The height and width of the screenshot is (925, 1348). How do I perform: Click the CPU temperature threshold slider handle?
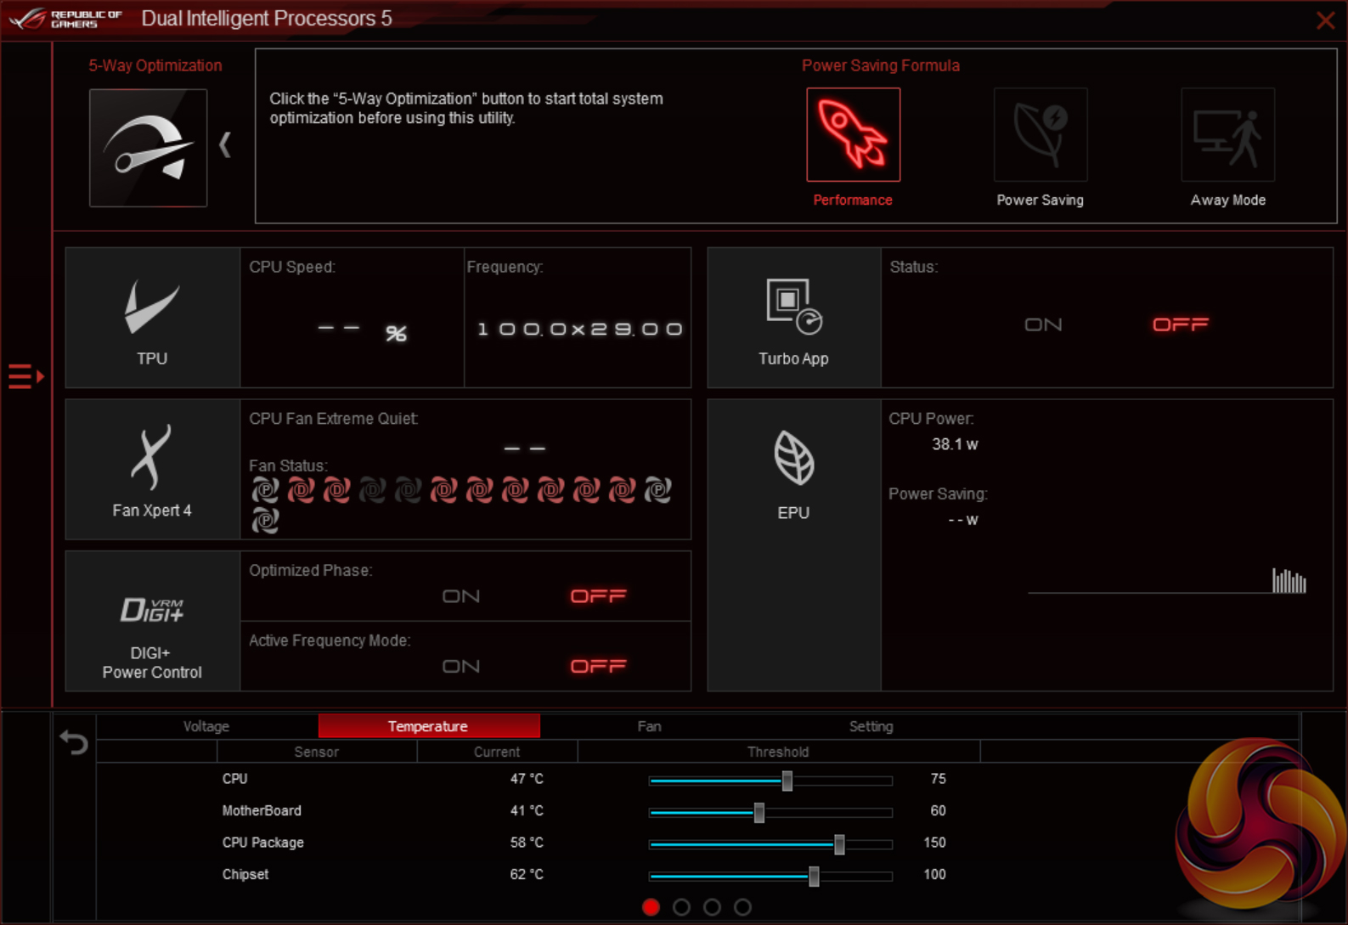click(787, 780)
